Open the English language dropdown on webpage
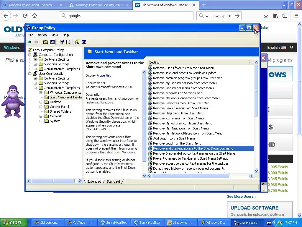This screenshot has width=302, height=227. pos(280,48)
